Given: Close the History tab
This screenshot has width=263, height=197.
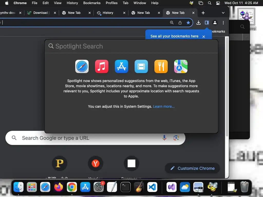Looking at the screenshot, I should (124, 13).
